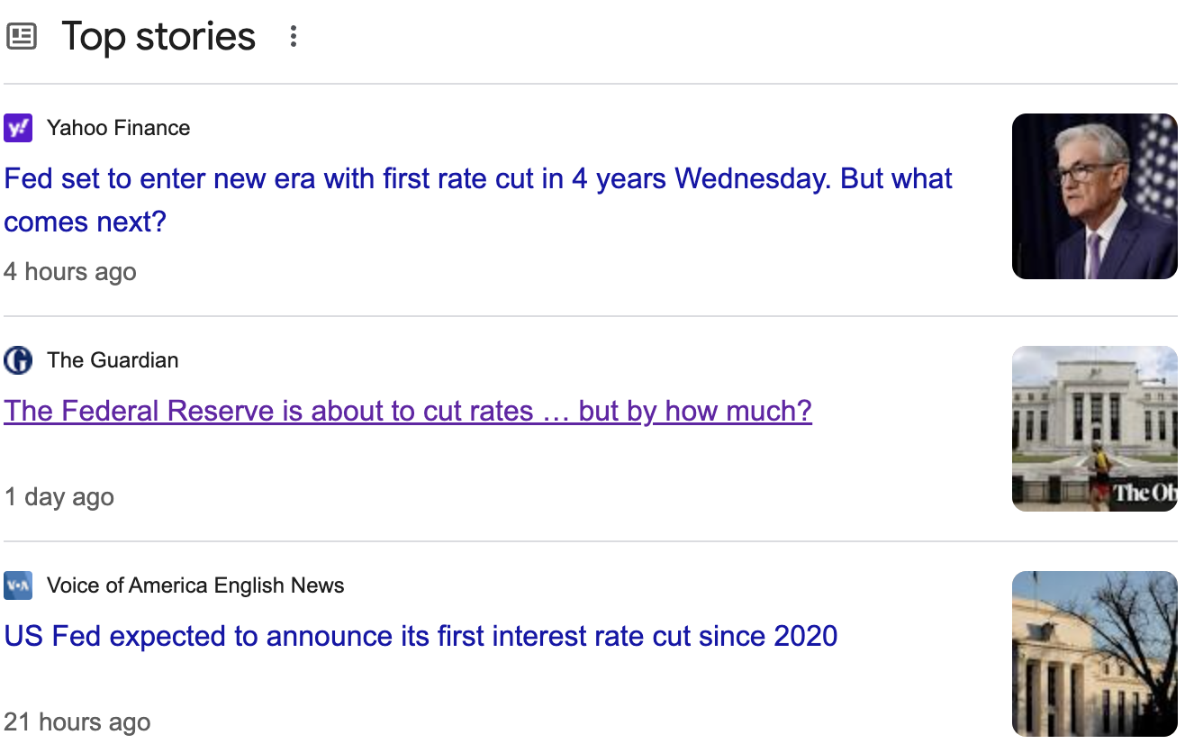Click Voice of America English News source label
1185x753 pixels.
(x=195, y=585)
